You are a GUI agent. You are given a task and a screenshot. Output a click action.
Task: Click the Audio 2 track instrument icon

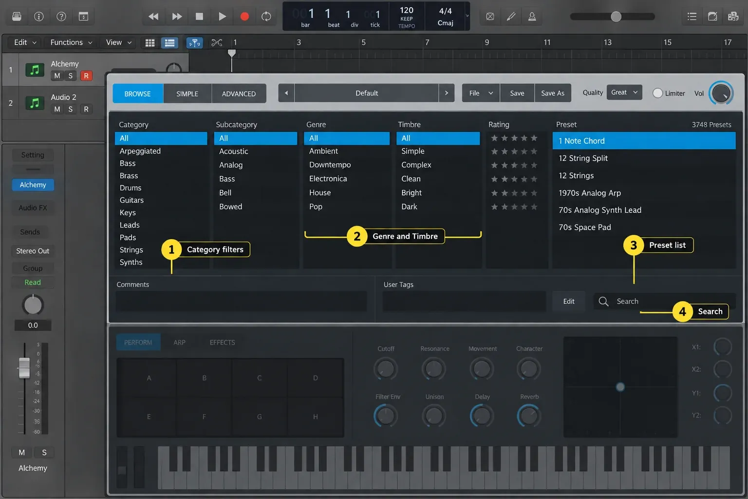click(35, 103)
